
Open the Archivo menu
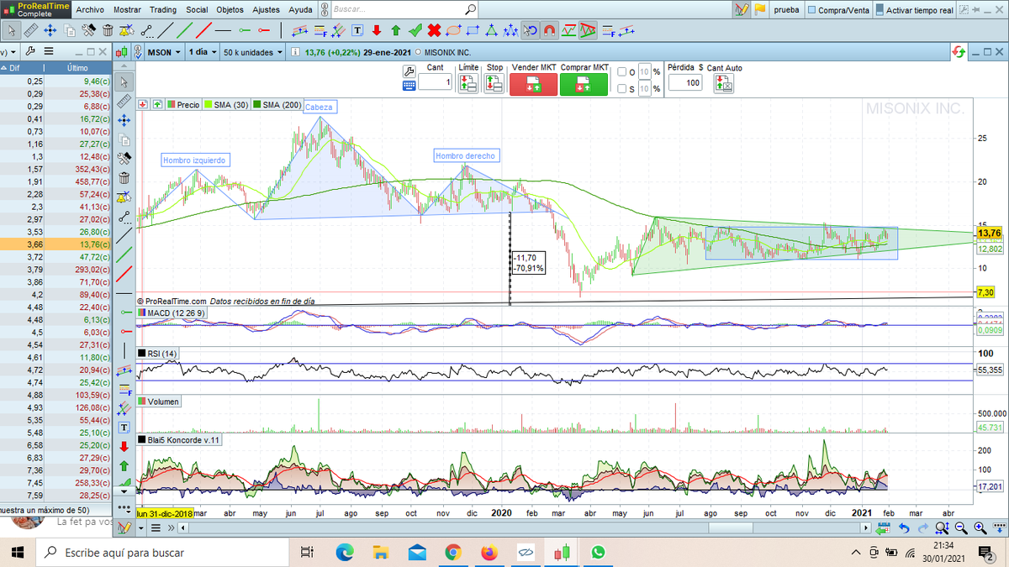point(90,10)
